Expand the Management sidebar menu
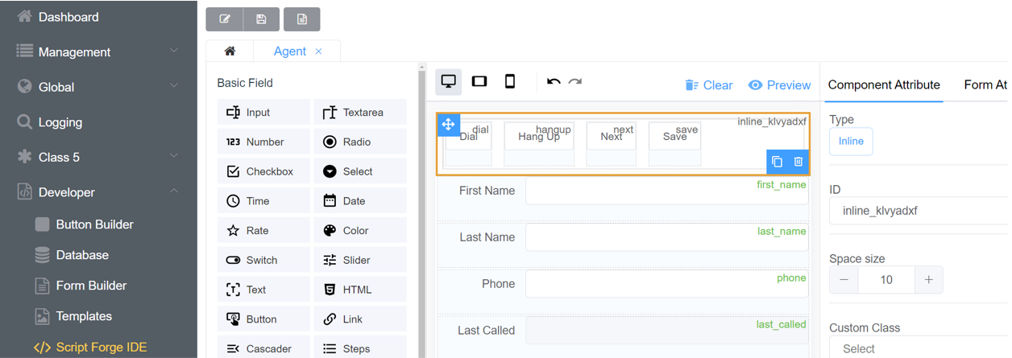Image resolution: width=1012 pixels, height=358 pixels. tap(98, 52)
